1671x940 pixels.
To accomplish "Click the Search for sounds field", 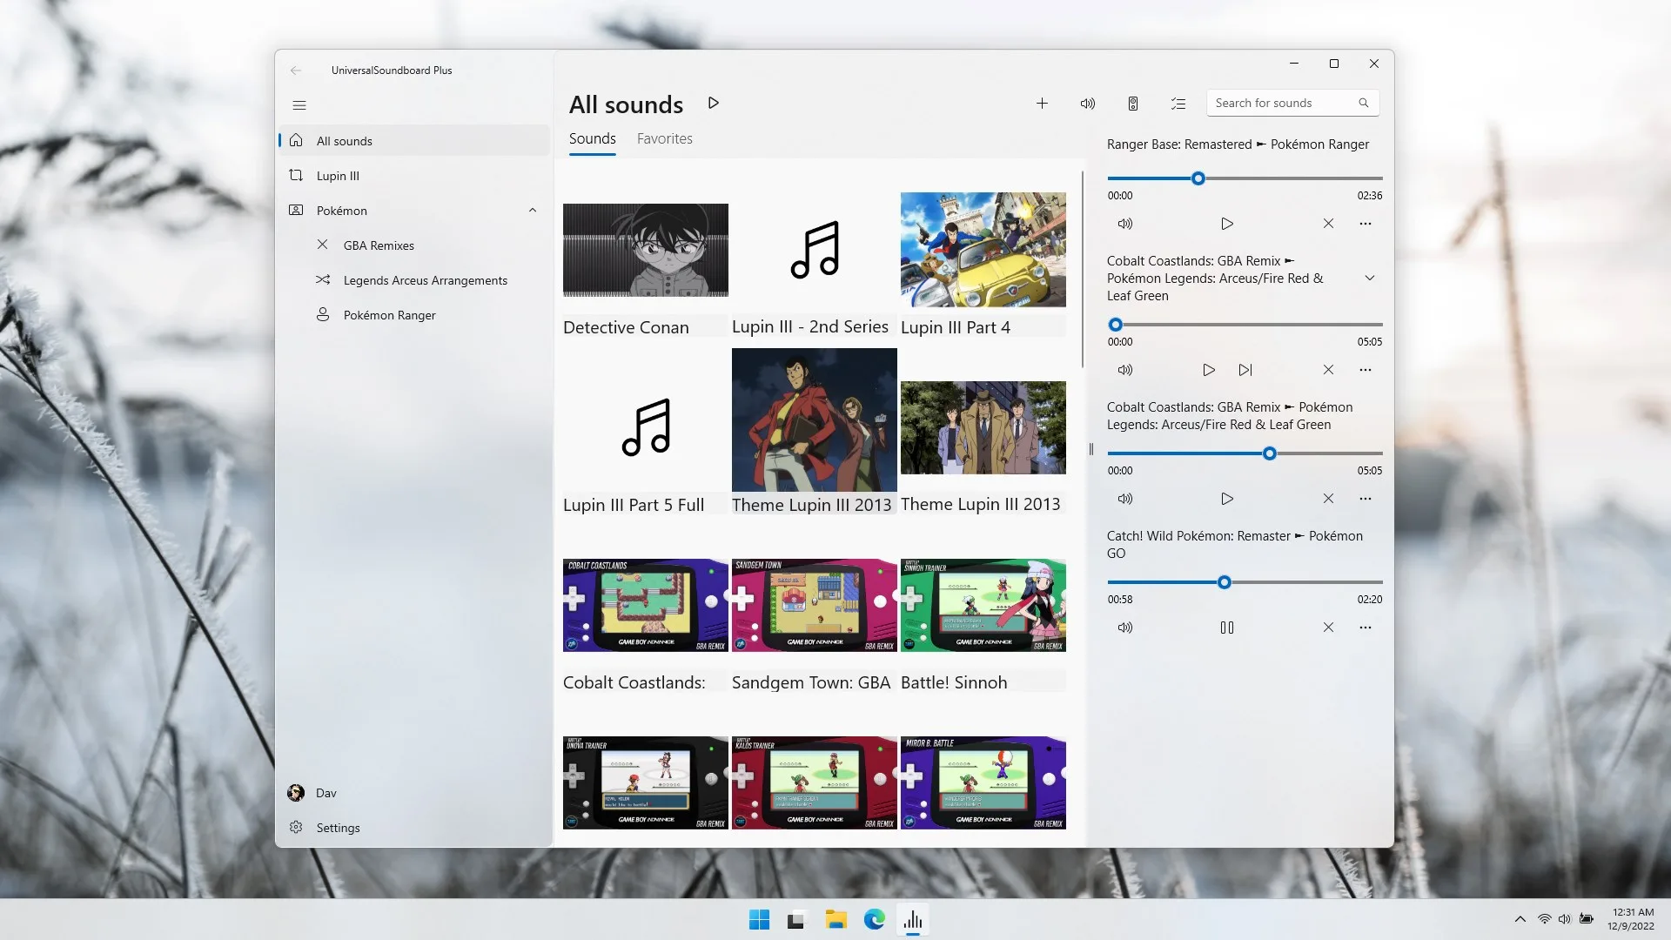I will 1292,103.
